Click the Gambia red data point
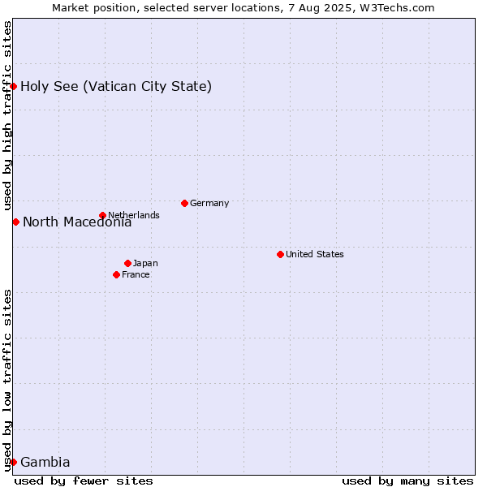 [x=13, y=462]
